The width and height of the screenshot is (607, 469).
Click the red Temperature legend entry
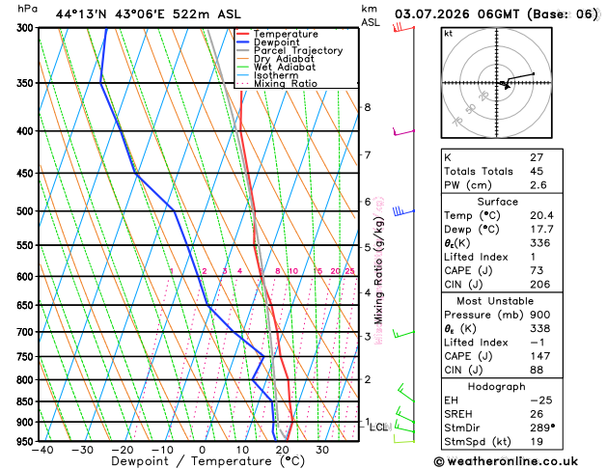point(277,34)
